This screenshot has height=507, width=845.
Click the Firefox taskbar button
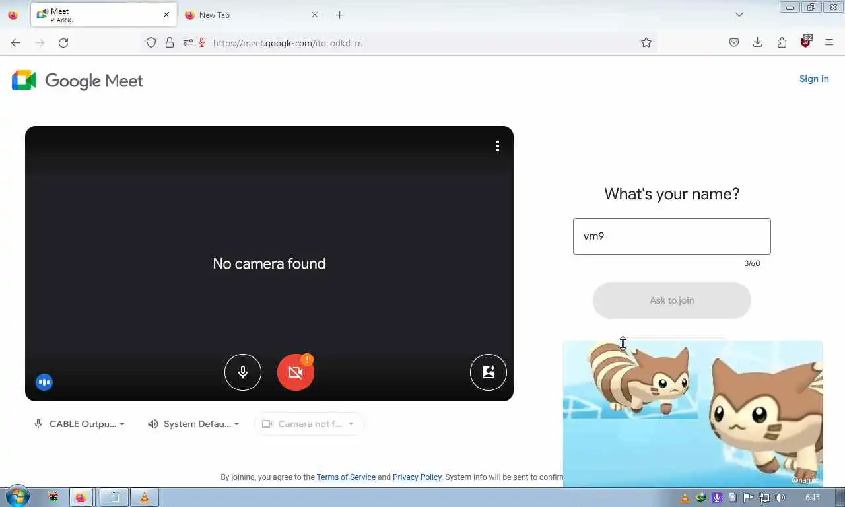click(81, 497)
